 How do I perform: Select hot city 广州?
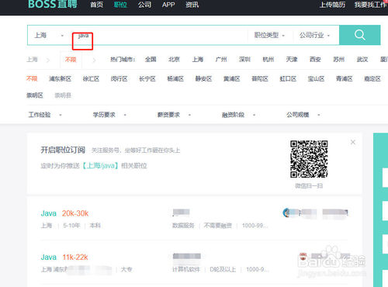click(221, 60)
